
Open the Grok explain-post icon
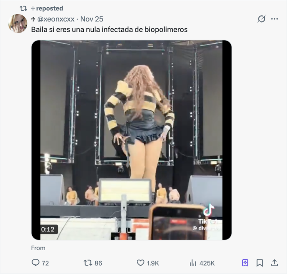pos(262,19)
